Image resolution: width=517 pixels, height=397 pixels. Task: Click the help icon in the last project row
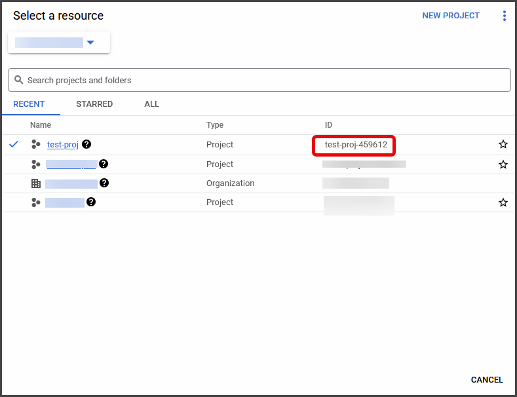(x=91, y=202)
